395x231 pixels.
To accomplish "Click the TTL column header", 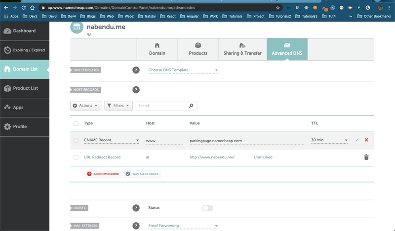I will 315,123.
